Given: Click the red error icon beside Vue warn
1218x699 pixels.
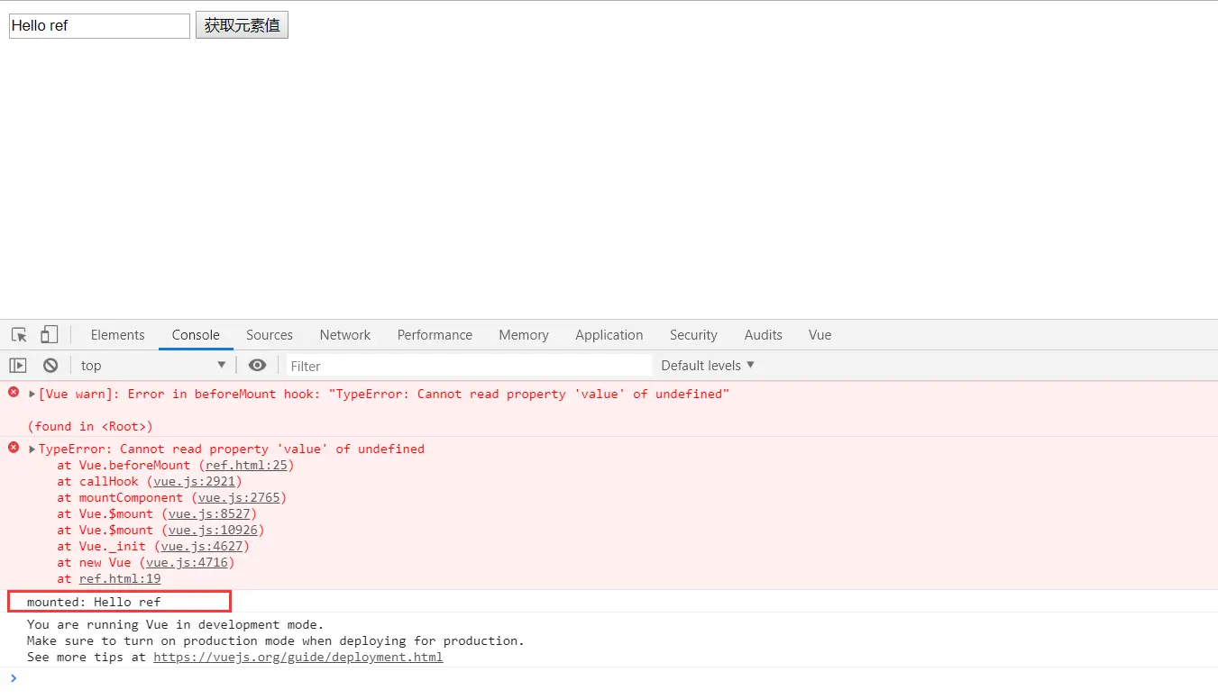Looking at the screenshot, I should 13,393.
